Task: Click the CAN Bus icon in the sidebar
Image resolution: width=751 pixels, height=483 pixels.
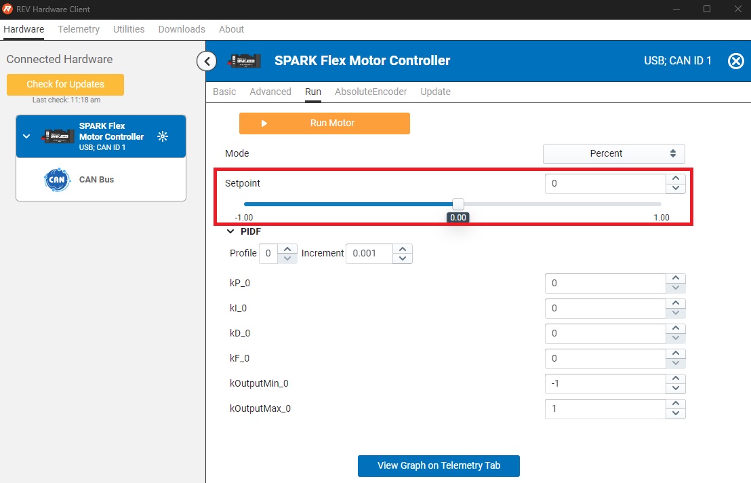Action: [x=57, y=180]
